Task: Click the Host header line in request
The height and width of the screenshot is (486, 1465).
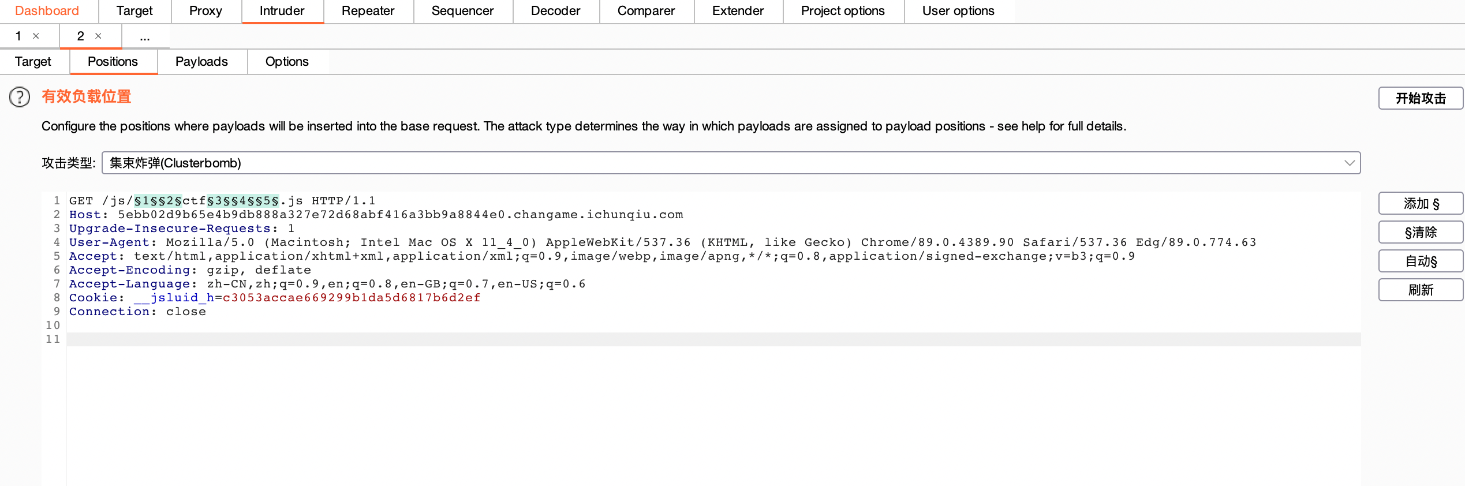Action: [x=375, y=215]
